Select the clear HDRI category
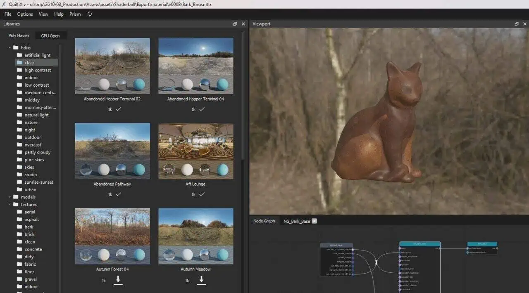Screen dimensions: 529x293 (x=37, y=63)
